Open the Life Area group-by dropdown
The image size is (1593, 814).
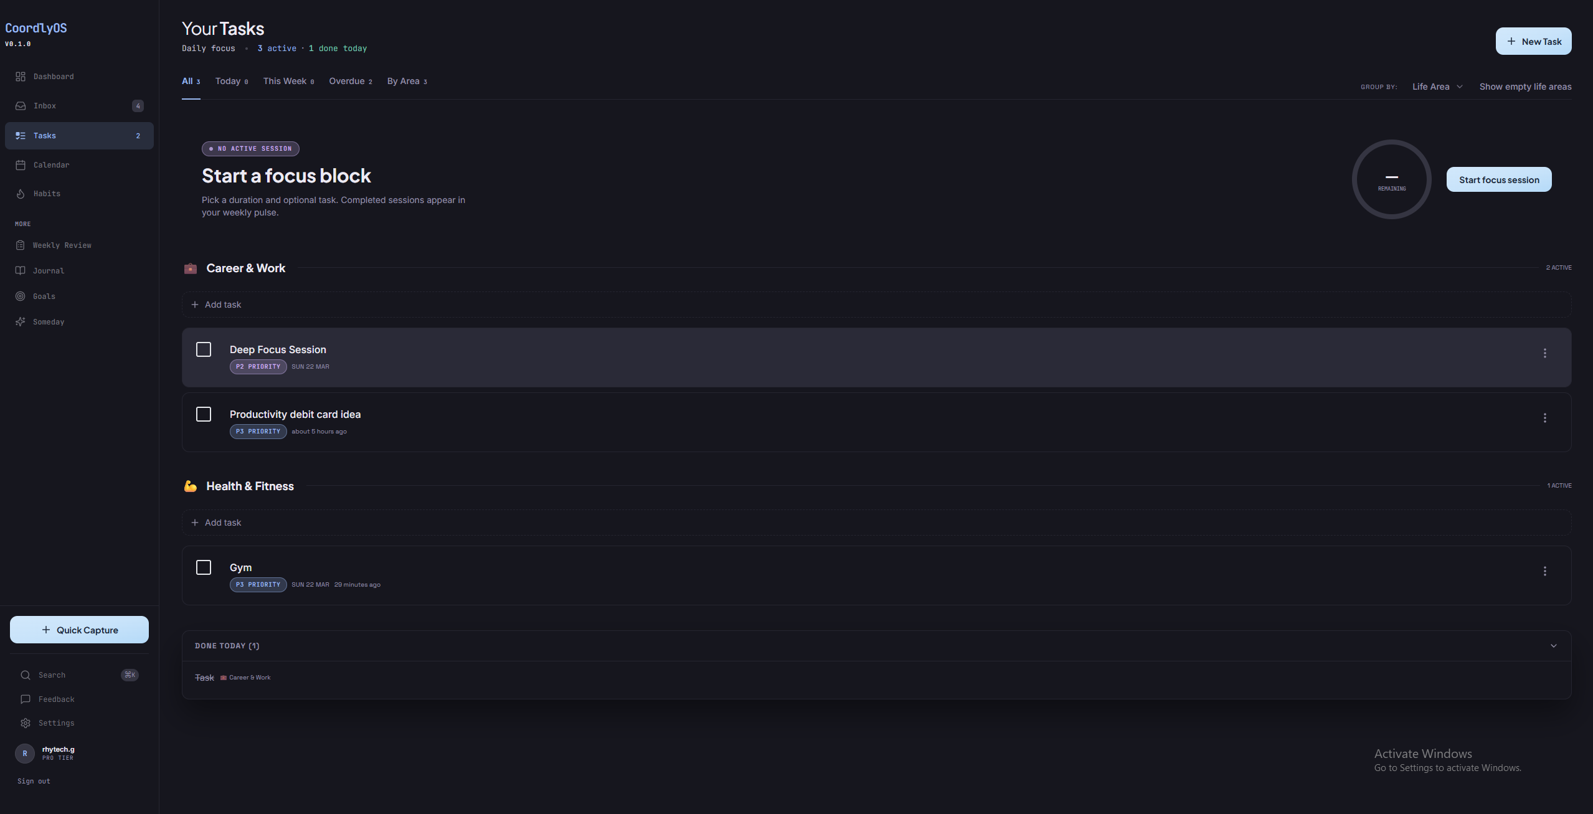click(x=1435, y=87)
